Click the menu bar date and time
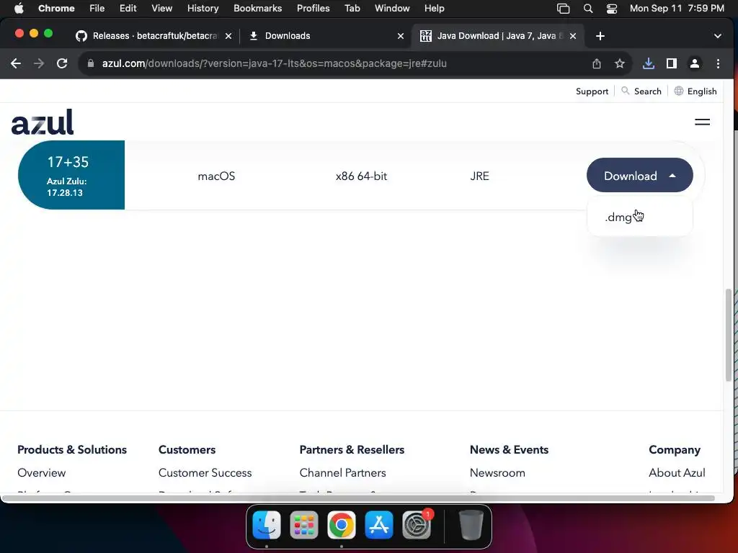The width and height of the screenshot is (738, 553). pyautogui.click(x=677, y=9)
